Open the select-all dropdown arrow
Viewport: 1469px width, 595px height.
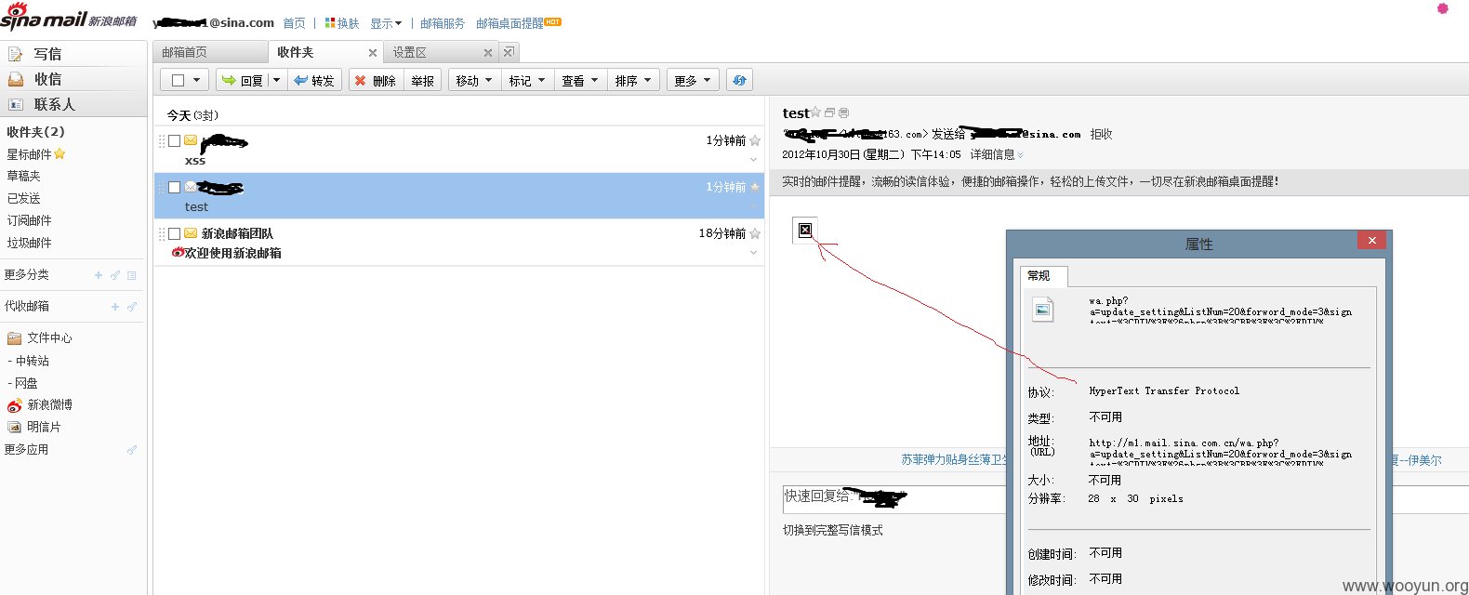point(196,81)
